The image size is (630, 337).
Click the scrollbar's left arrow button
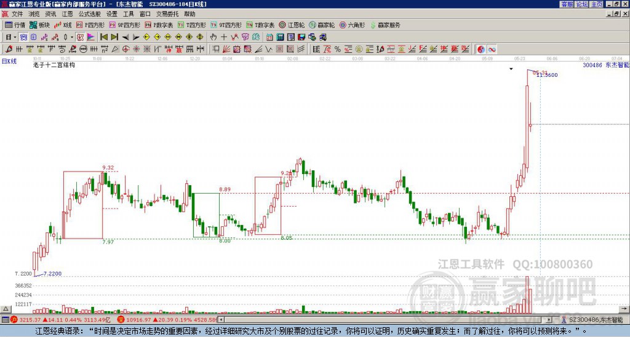tap(221, 320)
